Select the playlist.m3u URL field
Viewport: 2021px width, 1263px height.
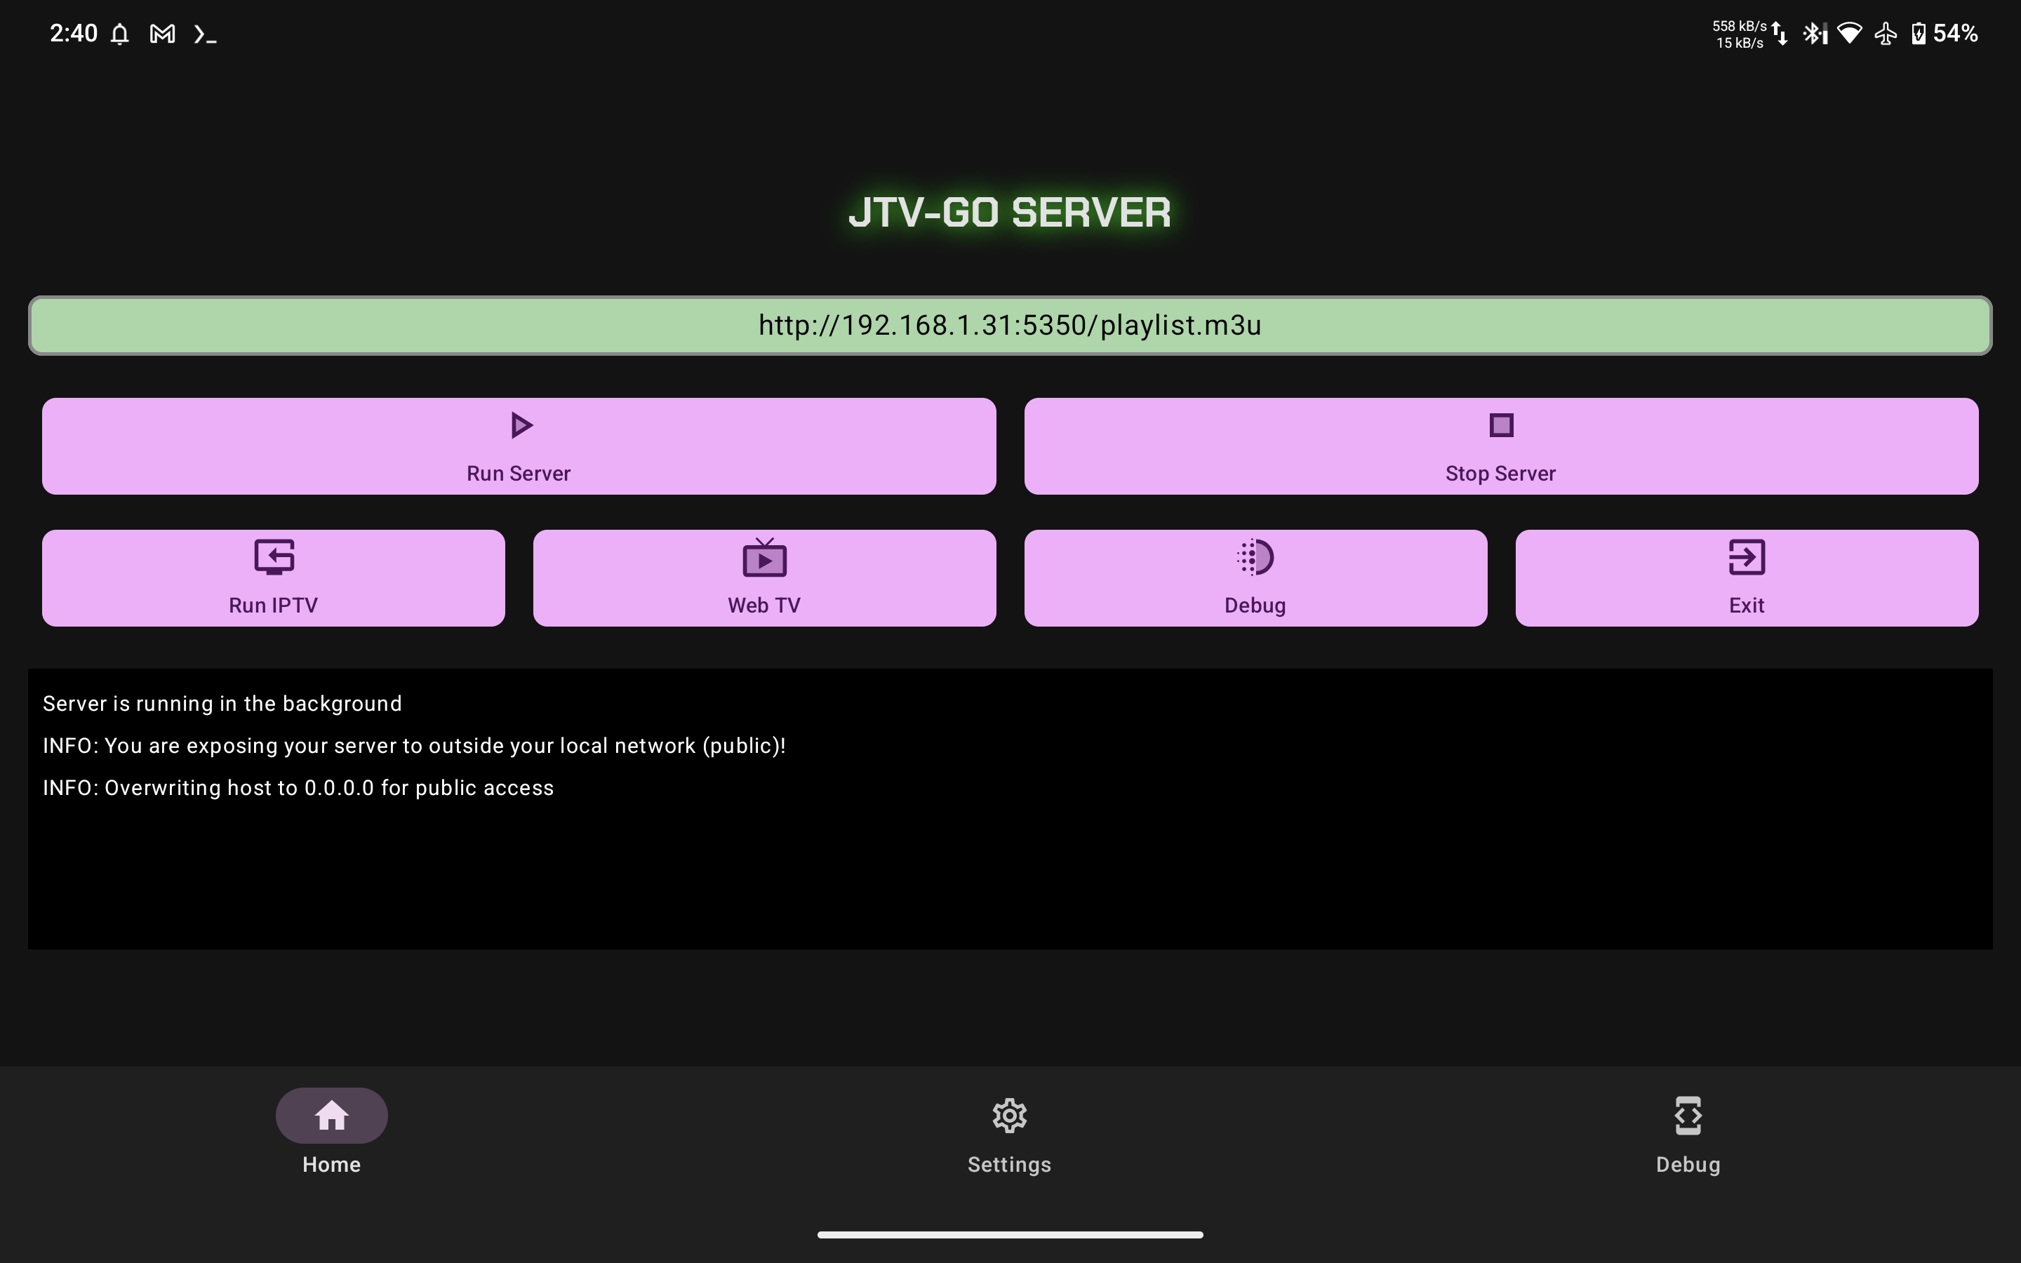[1010, 325]
